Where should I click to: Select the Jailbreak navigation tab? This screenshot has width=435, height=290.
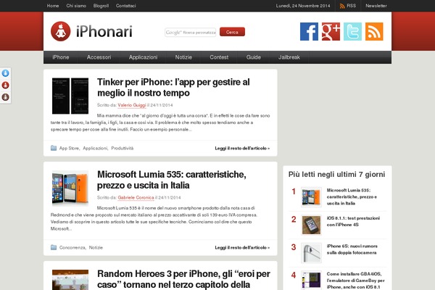(289, 57)
